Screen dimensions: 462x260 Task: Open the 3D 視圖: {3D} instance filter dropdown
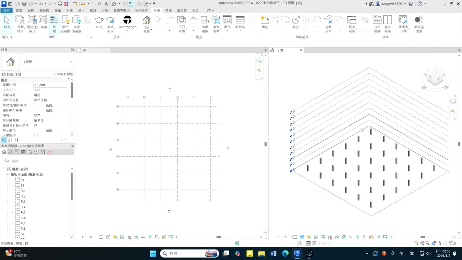click(55, 74)
